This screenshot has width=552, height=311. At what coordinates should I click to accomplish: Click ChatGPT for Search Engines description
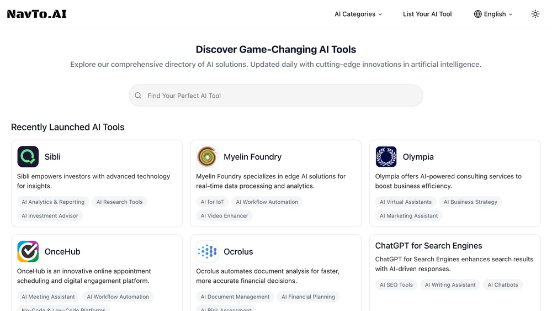(x=454, y=264)
